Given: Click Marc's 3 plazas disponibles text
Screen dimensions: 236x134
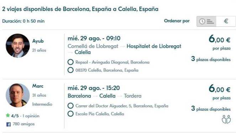Looking at the screenshot, I should point(211,109).
